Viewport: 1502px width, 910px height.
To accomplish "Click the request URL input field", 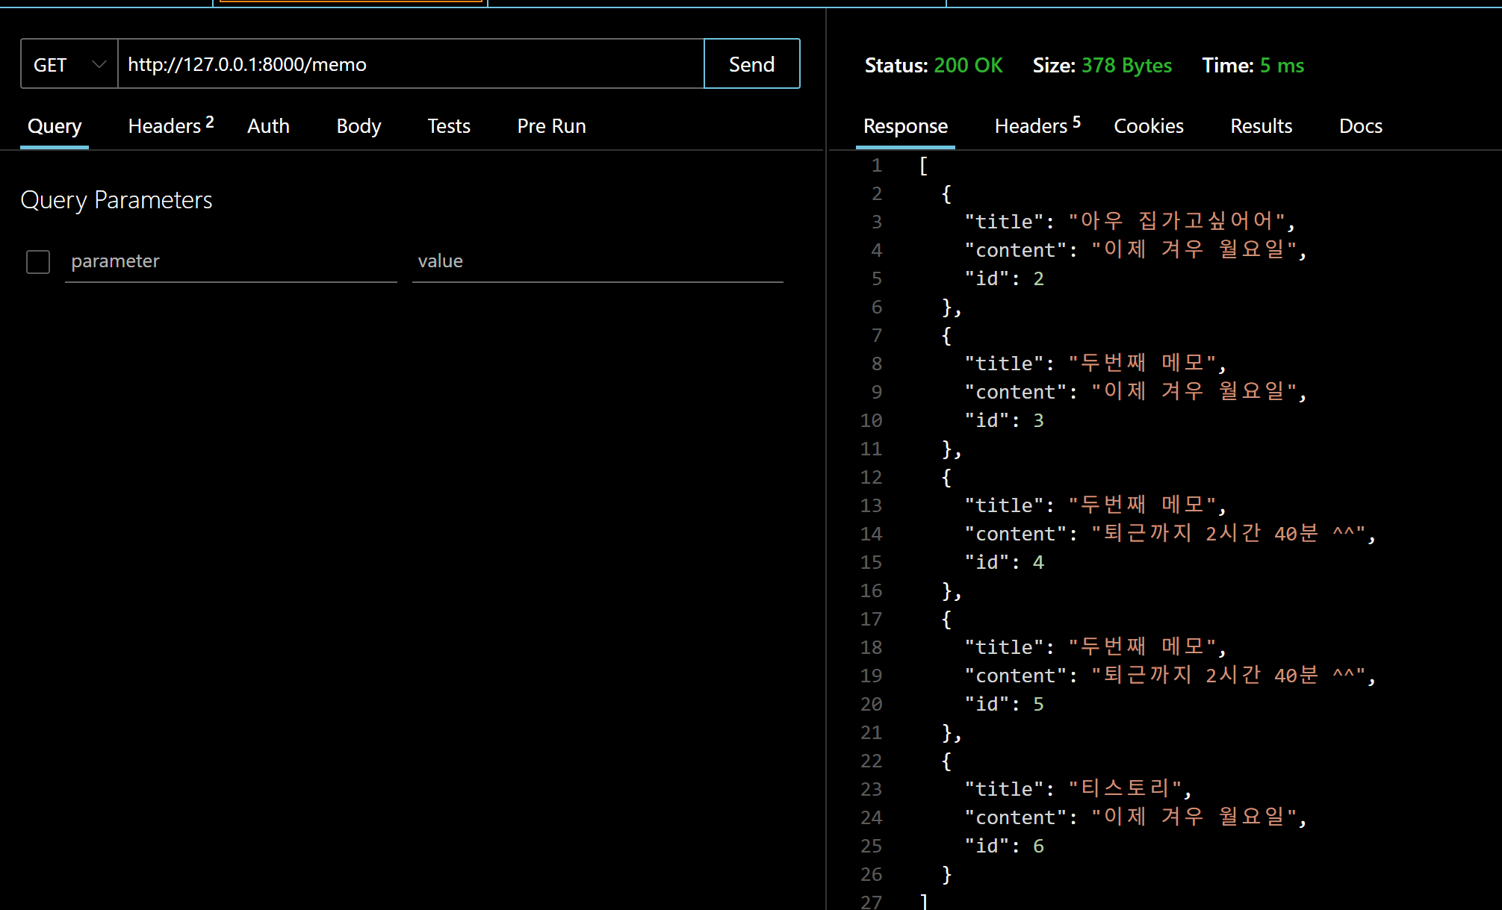I will pyautogui.click(x=411, y=64).
